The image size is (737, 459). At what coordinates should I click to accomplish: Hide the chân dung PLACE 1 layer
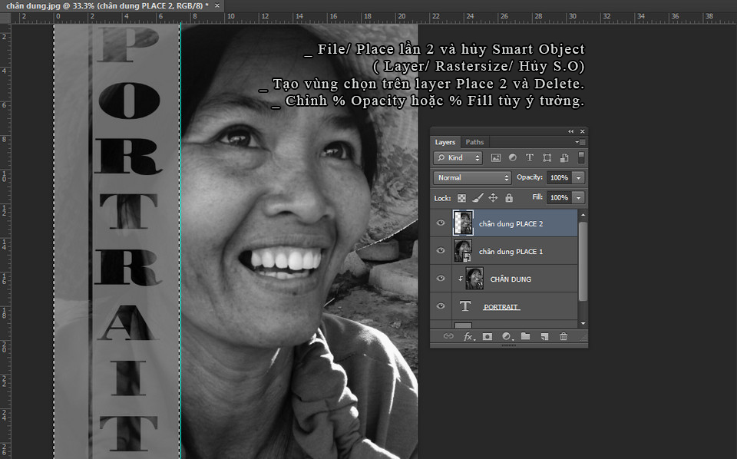[x=441, y=251]
